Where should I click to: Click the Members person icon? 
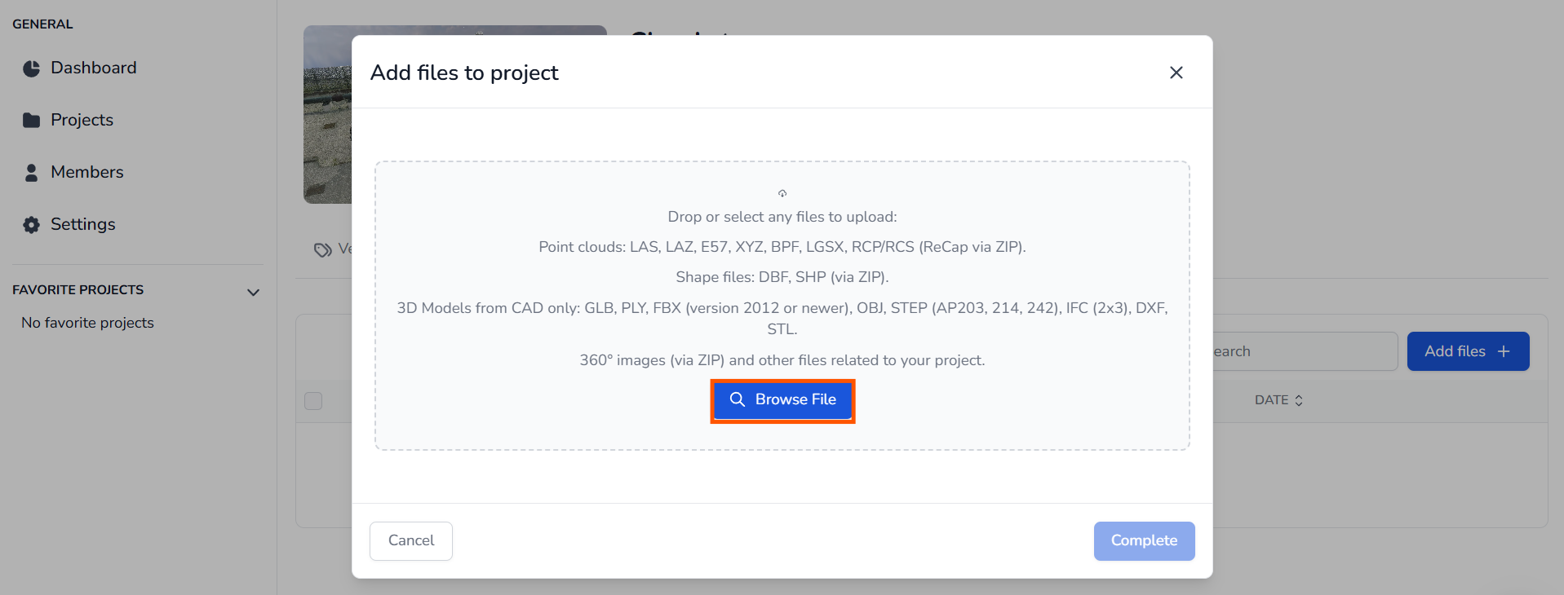click(x=31, y=173)
